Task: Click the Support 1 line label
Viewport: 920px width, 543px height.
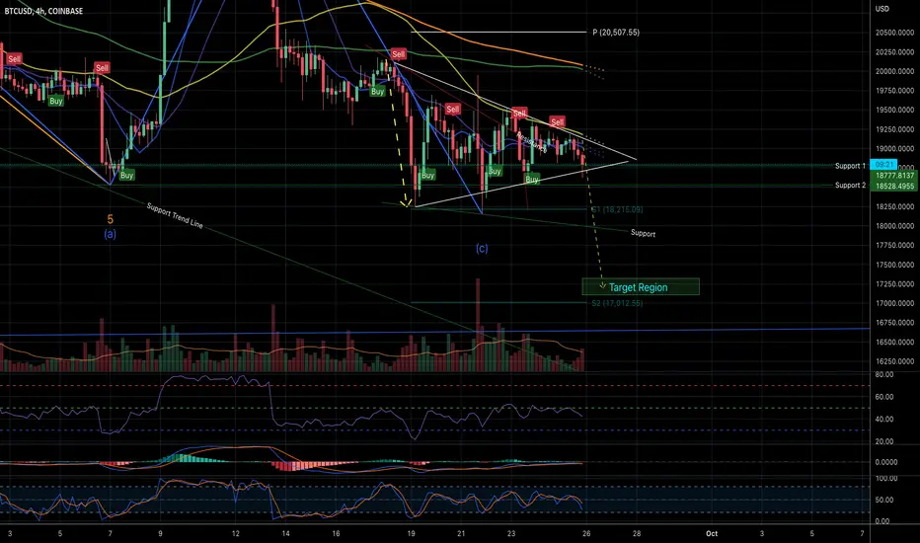Action: tap(850, 166)
